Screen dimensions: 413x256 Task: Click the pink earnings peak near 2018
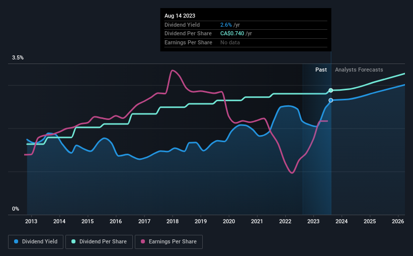pos(172,71)
